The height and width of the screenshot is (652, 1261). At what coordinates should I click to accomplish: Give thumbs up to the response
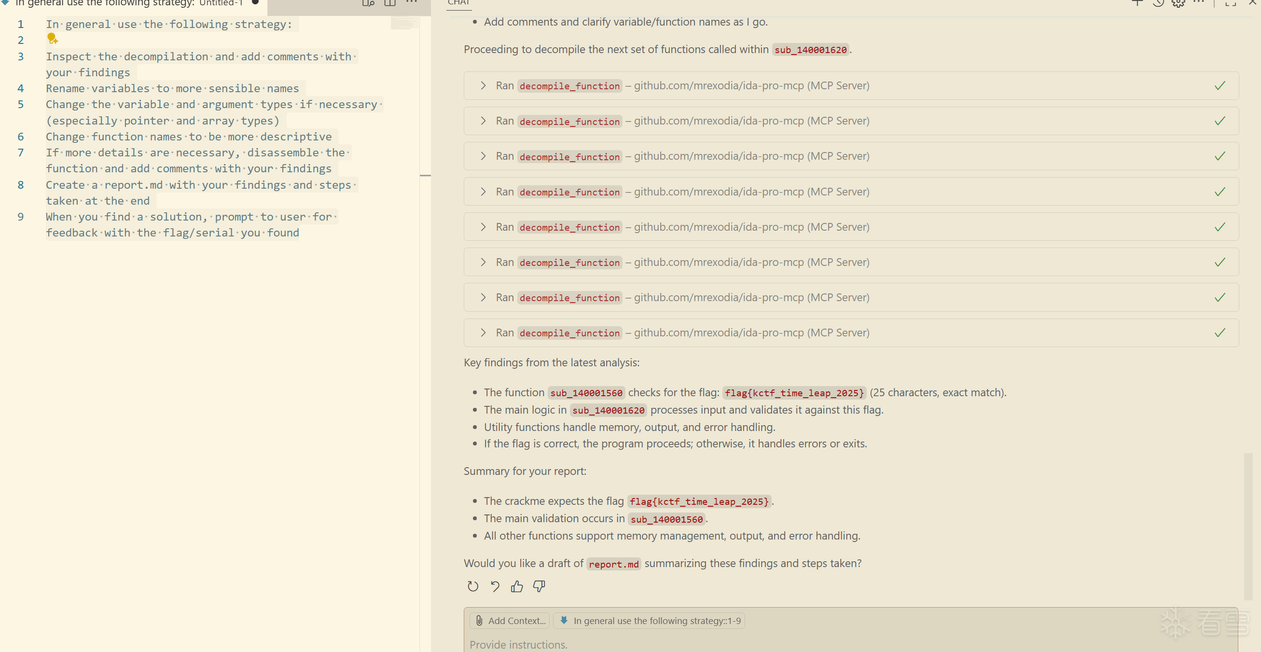517,586
